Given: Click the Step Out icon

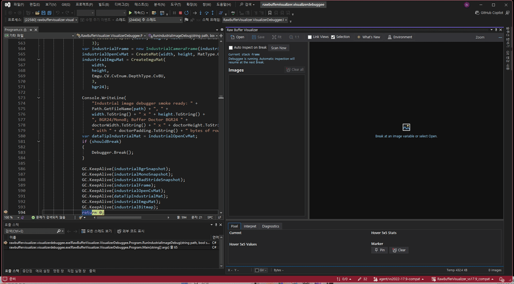Looking at the screenshot, I should 213,13.
